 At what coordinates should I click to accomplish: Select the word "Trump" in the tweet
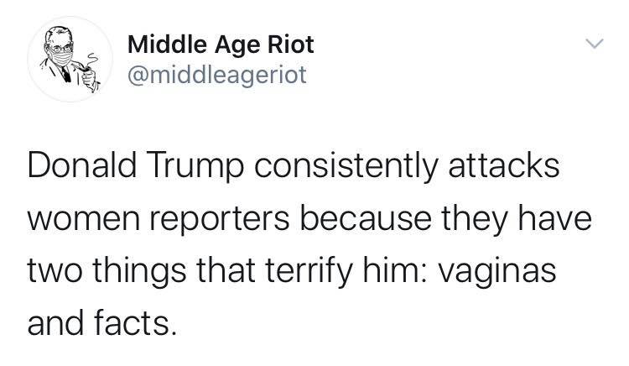(195, 167)
